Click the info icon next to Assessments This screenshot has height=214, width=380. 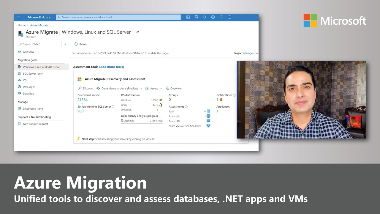[186, 107]
